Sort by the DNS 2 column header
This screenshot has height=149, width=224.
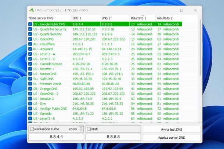[115, 18]
